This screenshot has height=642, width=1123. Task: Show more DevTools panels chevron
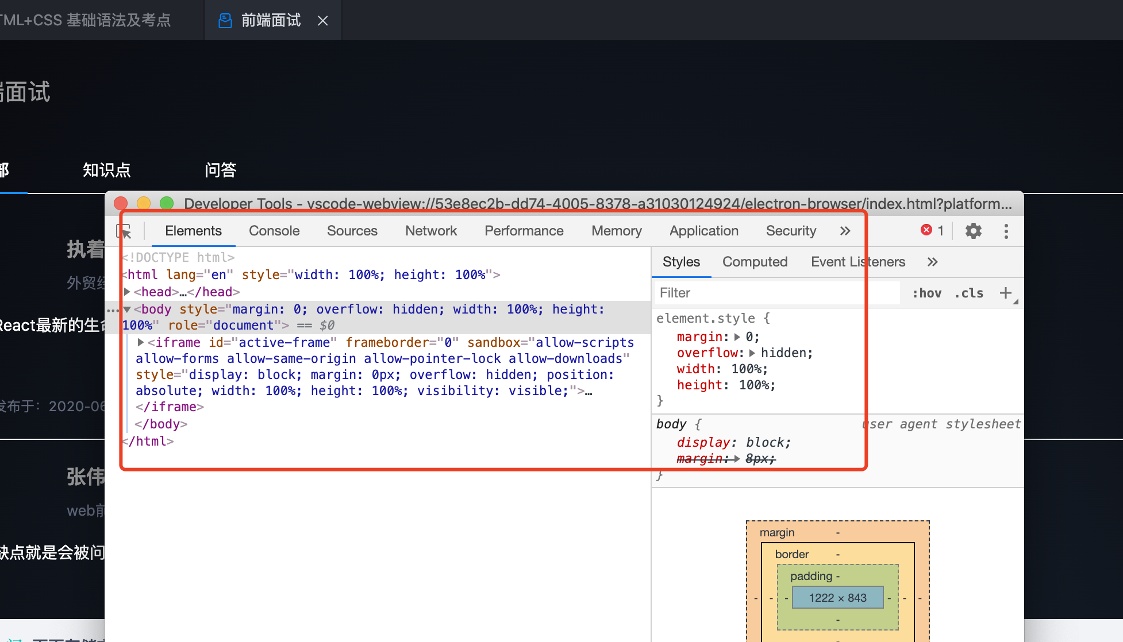[845, 231]
